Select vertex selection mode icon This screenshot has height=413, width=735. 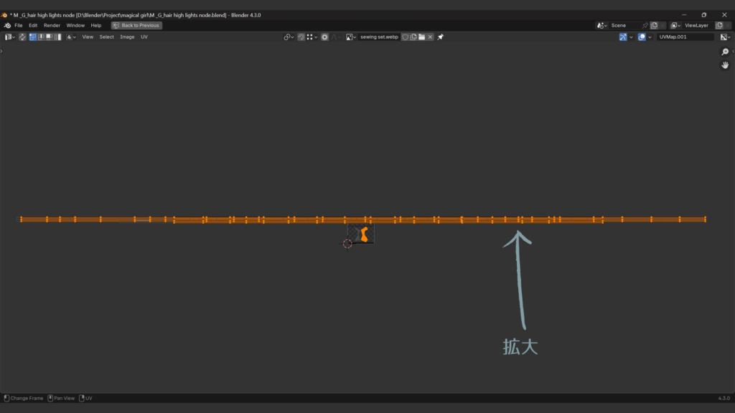tap(33, 37)
